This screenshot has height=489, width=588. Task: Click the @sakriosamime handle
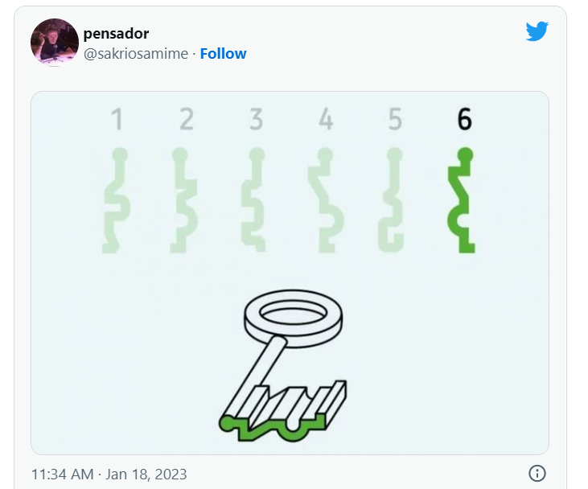pos(136,54)
